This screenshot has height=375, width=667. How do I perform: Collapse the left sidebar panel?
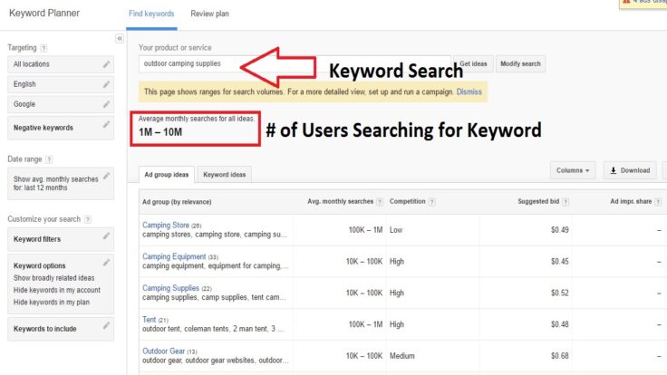[x=120, y=39]
